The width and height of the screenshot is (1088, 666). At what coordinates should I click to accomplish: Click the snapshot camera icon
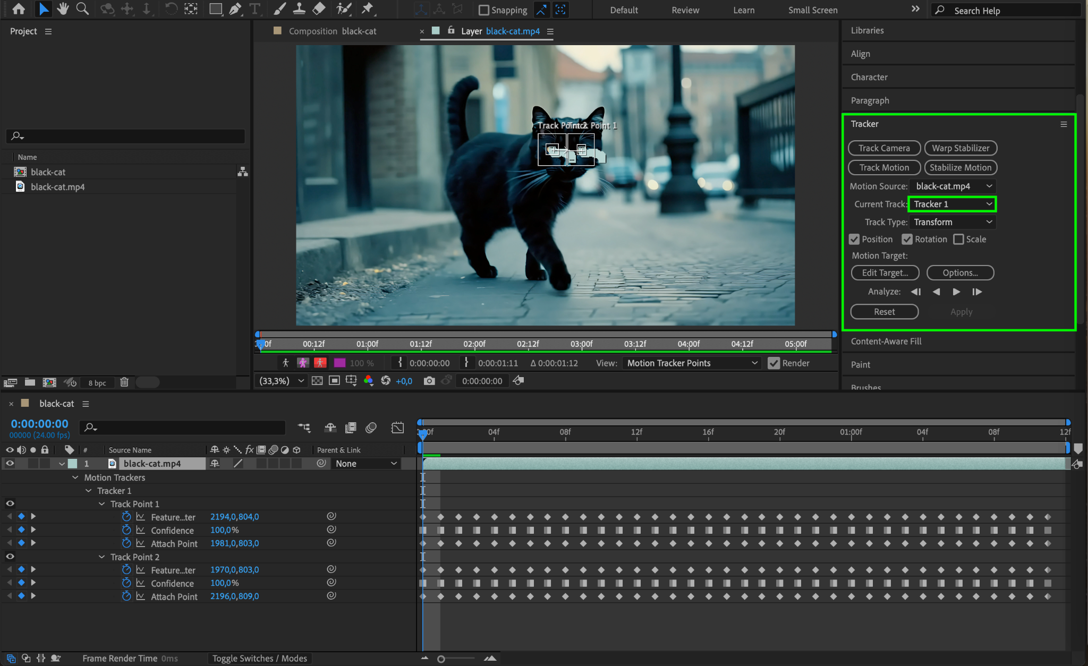click(429, 381)
